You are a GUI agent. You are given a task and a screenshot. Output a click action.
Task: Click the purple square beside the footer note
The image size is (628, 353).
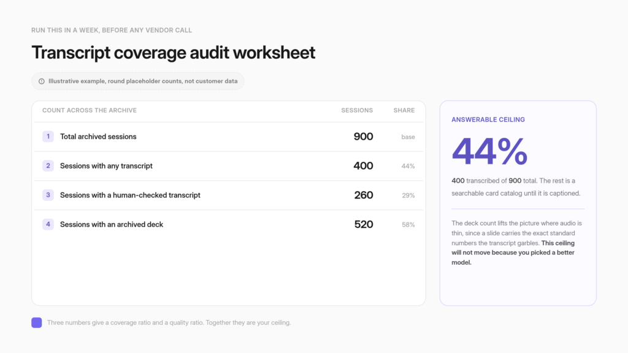36,322
